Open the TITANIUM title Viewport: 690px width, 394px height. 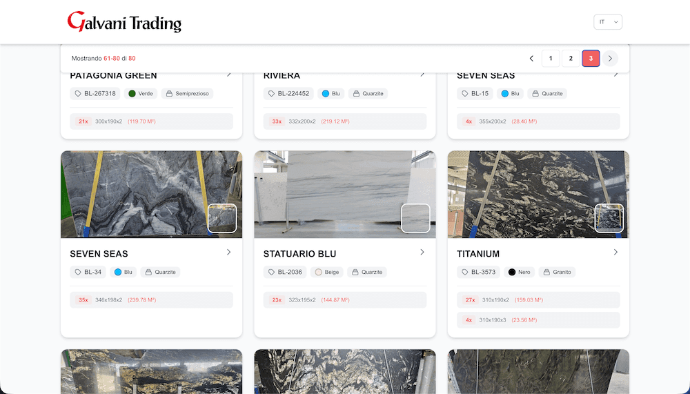click(478, 254)
